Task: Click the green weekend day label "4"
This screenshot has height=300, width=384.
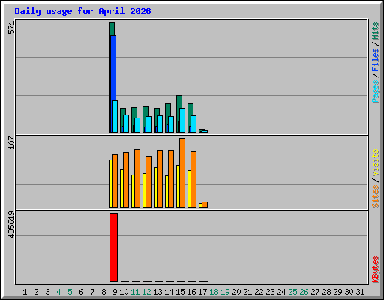Action: click(x=58, y=292)
